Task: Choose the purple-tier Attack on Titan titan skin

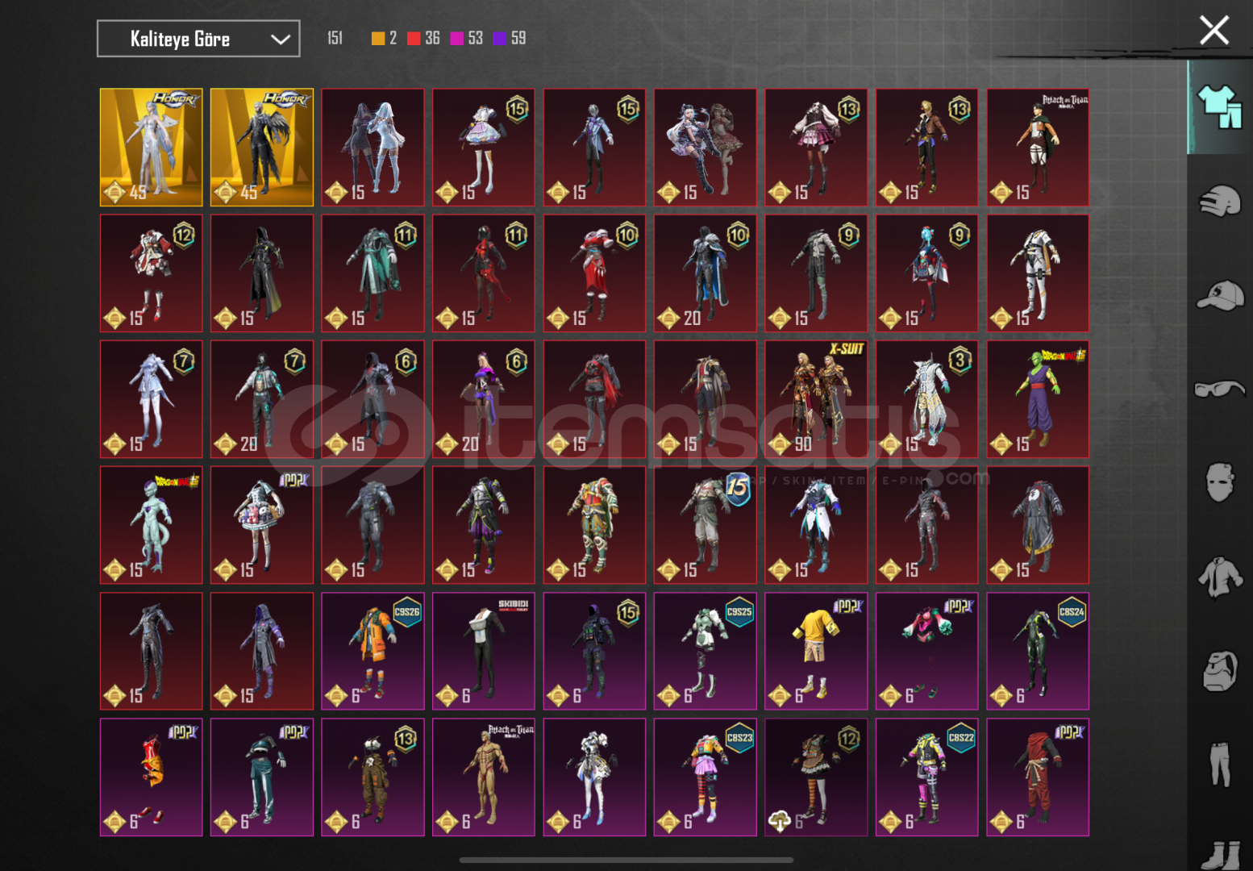Action: tap(484, 777)
